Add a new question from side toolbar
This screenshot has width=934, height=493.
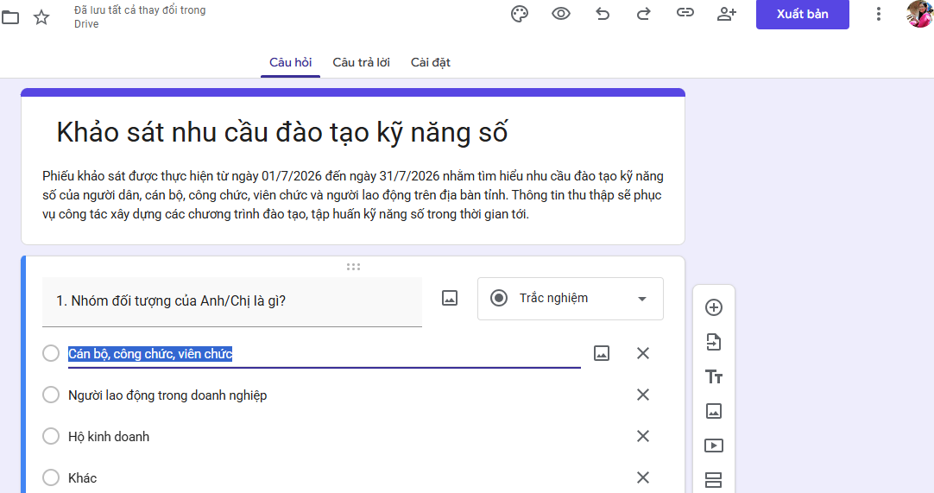coord(714,307)
